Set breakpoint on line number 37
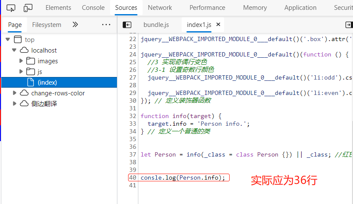 pos(133,154)
